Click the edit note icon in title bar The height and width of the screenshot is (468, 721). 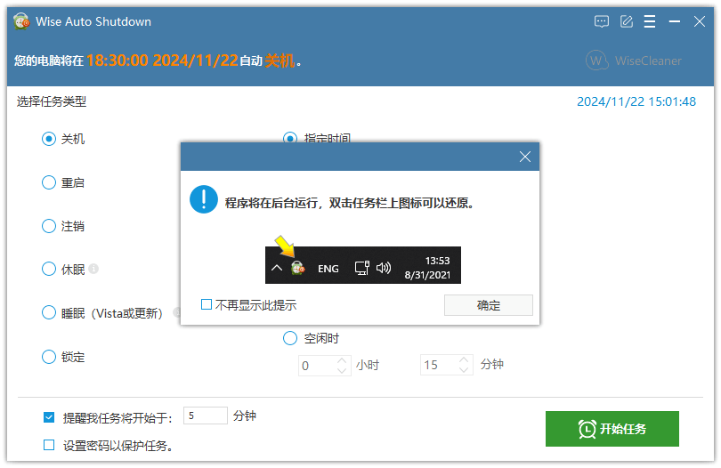627,21
